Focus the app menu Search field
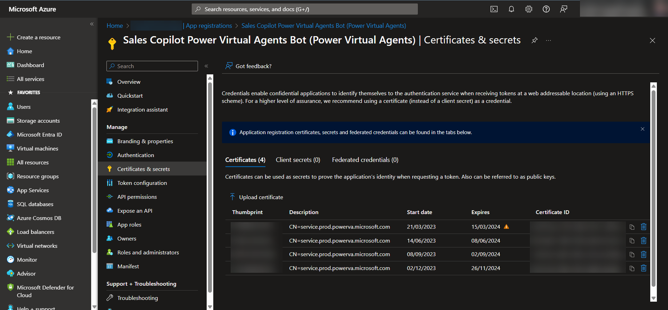Viewport: 668px width, 310px height. (x=152, y=66)
